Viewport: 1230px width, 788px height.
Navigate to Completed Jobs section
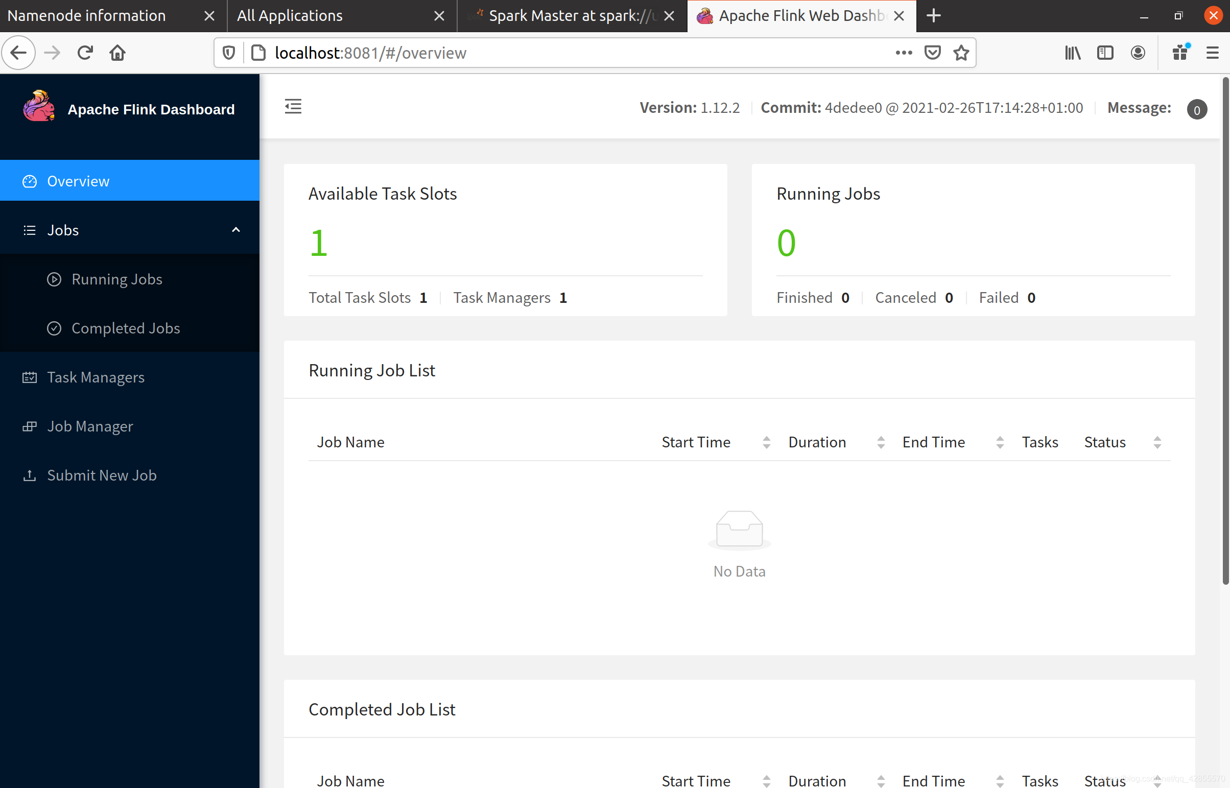coord(126,328)
